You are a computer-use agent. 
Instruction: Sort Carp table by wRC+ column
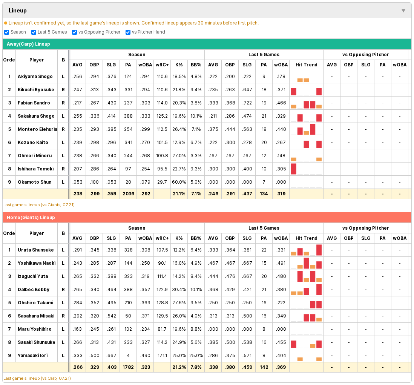coord(162,65)
